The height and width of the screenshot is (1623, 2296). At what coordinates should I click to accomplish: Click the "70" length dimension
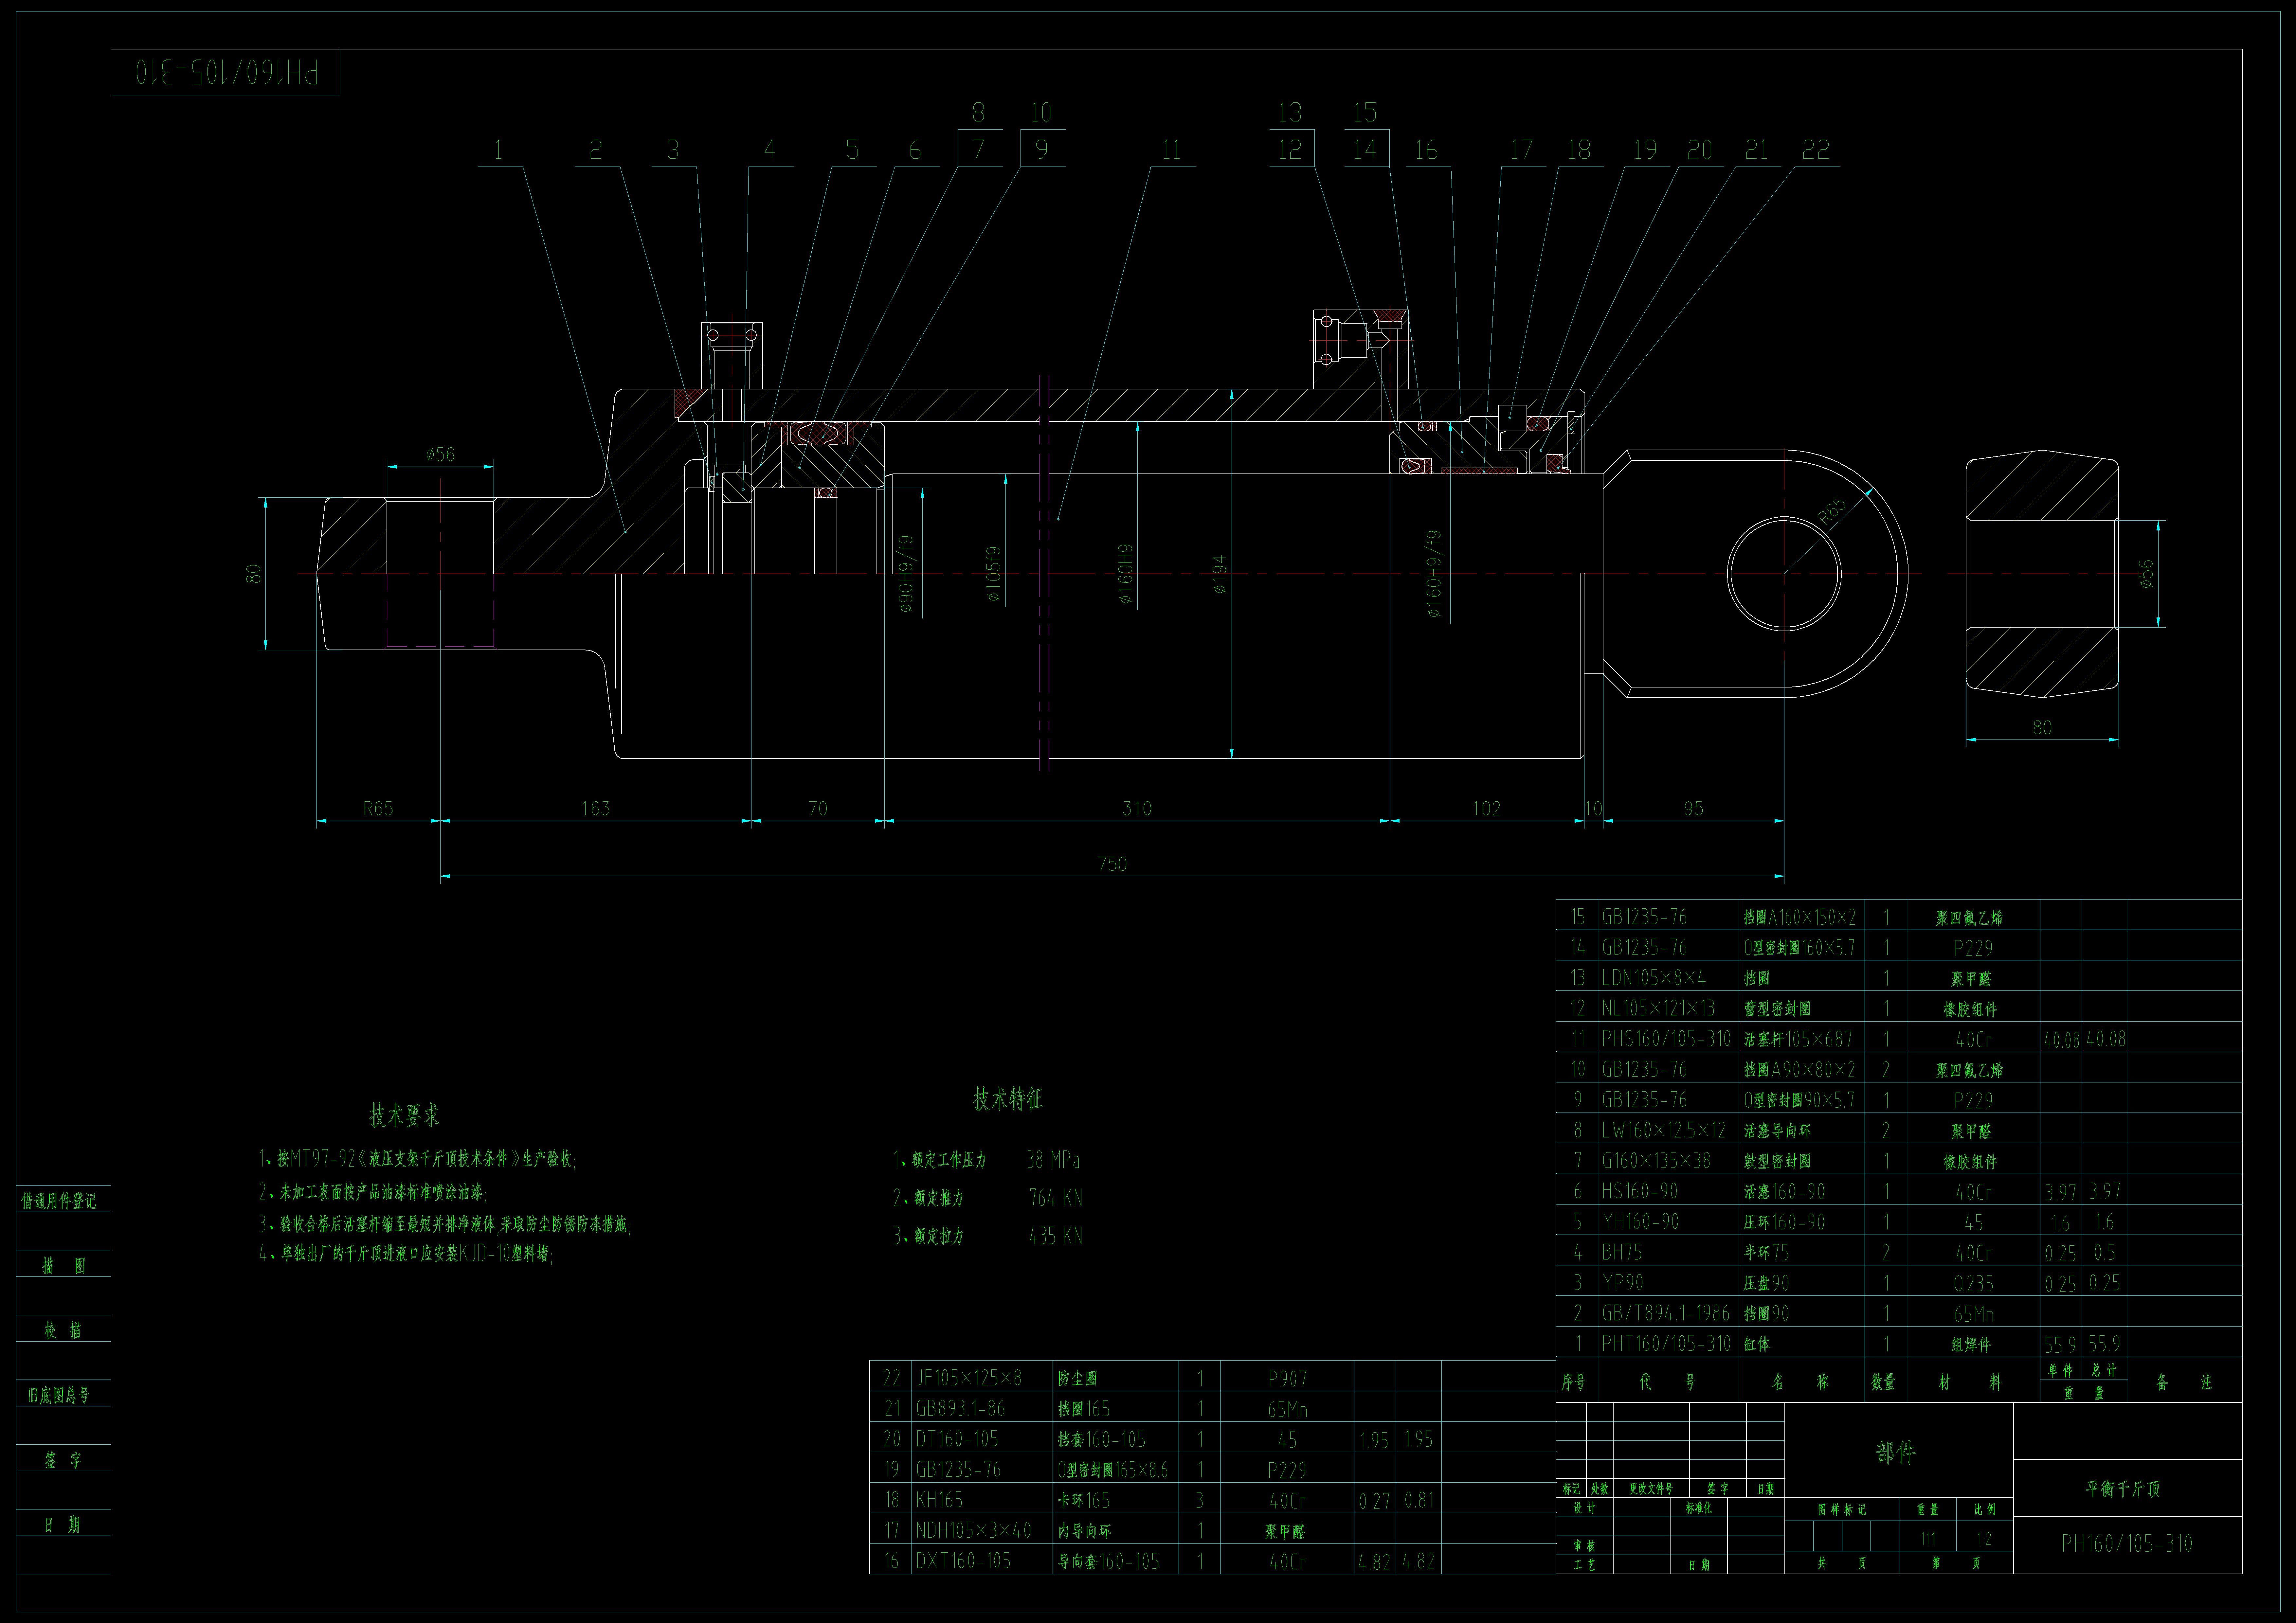point(818,808)
